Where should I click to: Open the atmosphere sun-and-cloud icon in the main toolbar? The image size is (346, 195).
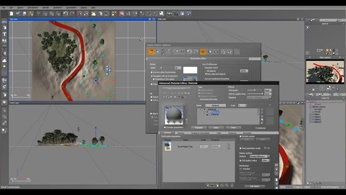click(94, 14)
